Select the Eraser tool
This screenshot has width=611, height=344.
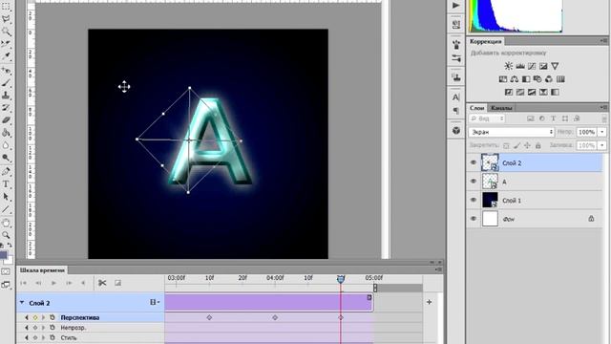(6, 120)
